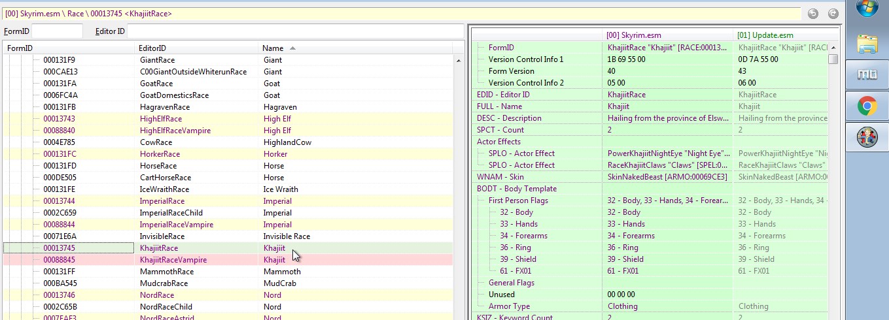Select the MudcrabRace record
The height and width of the screenshot is (320, 889).
pos(228,283)
